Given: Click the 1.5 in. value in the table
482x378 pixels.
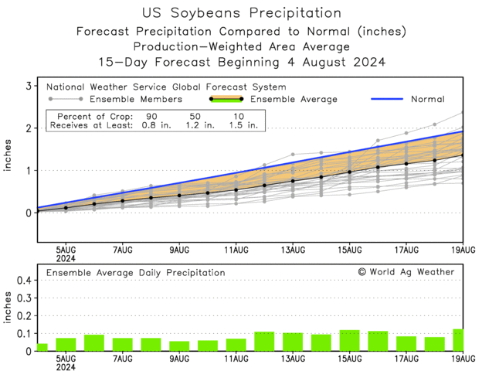Looking at the screenshot, I should click(x=243, y=125).
